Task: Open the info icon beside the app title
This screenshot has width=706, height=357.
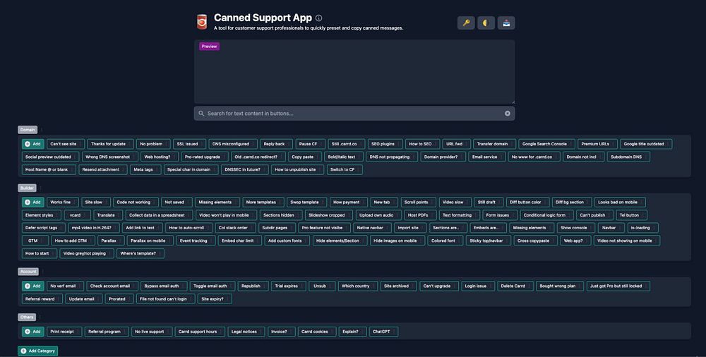Action: 319,18
